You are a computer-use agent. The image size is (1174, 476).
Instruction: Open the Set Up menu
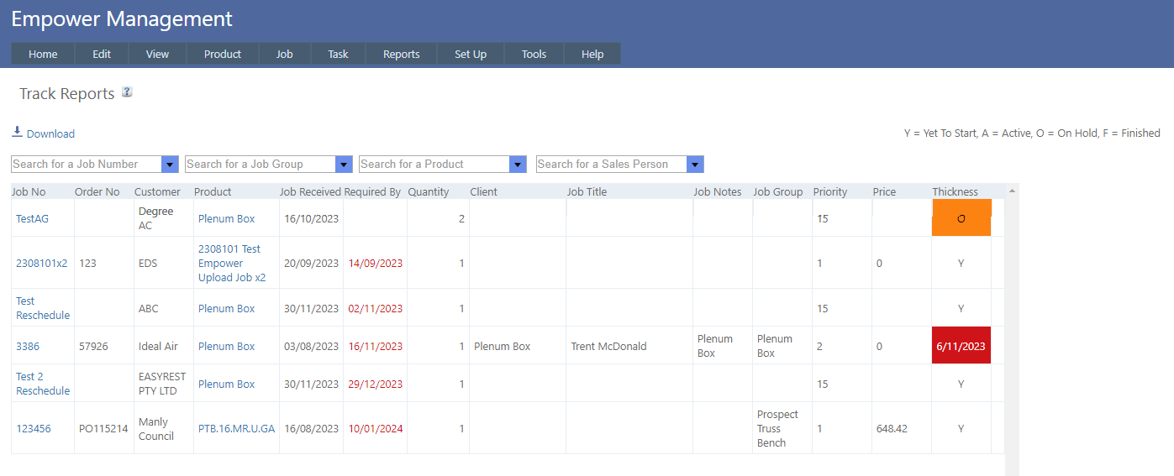point(470,54)
